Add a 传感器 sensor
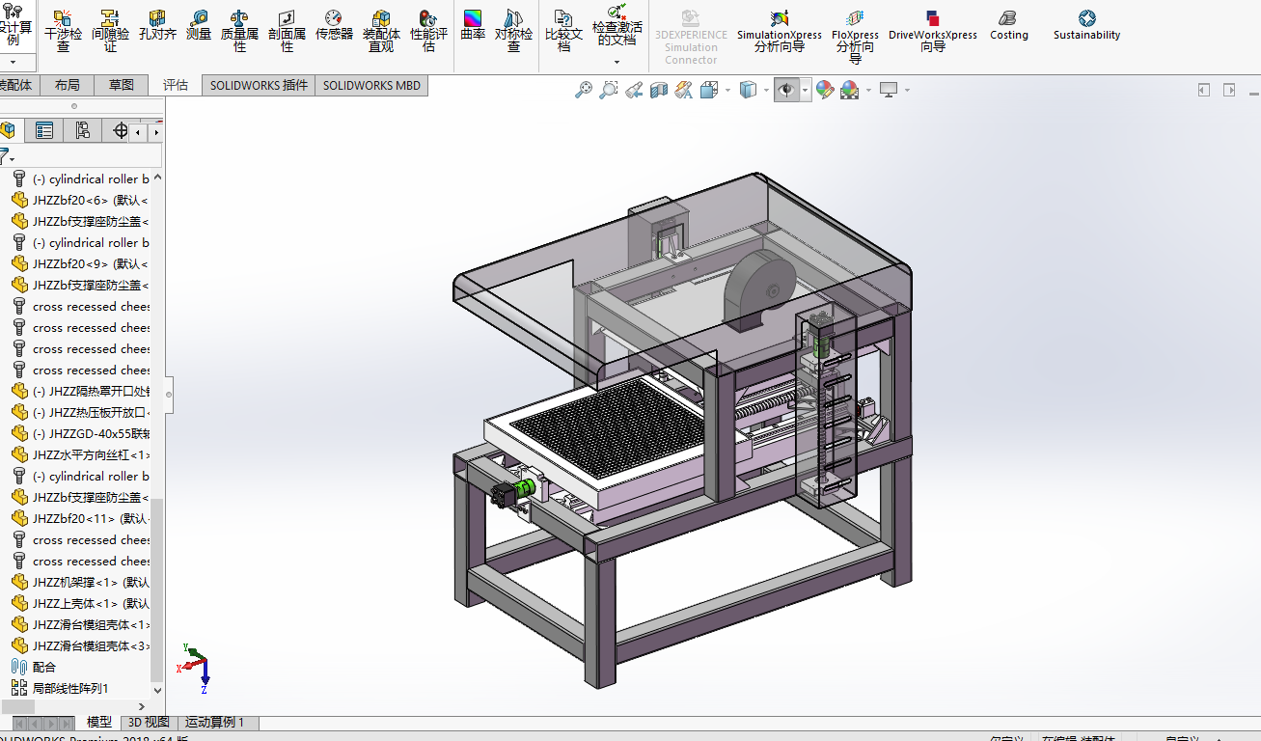Screen dimensions: 1261x741 (334, 26)
